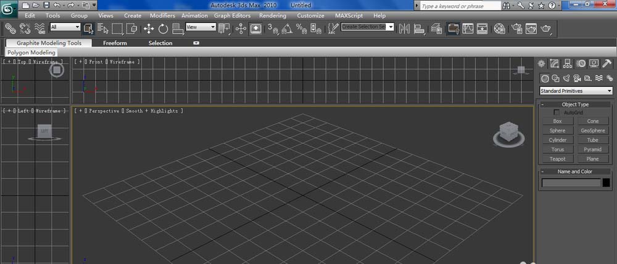
Task: Click the Teapot object button
Action: 557,159
